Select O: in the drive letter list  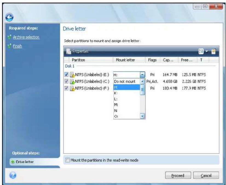[x=127, y=116]
